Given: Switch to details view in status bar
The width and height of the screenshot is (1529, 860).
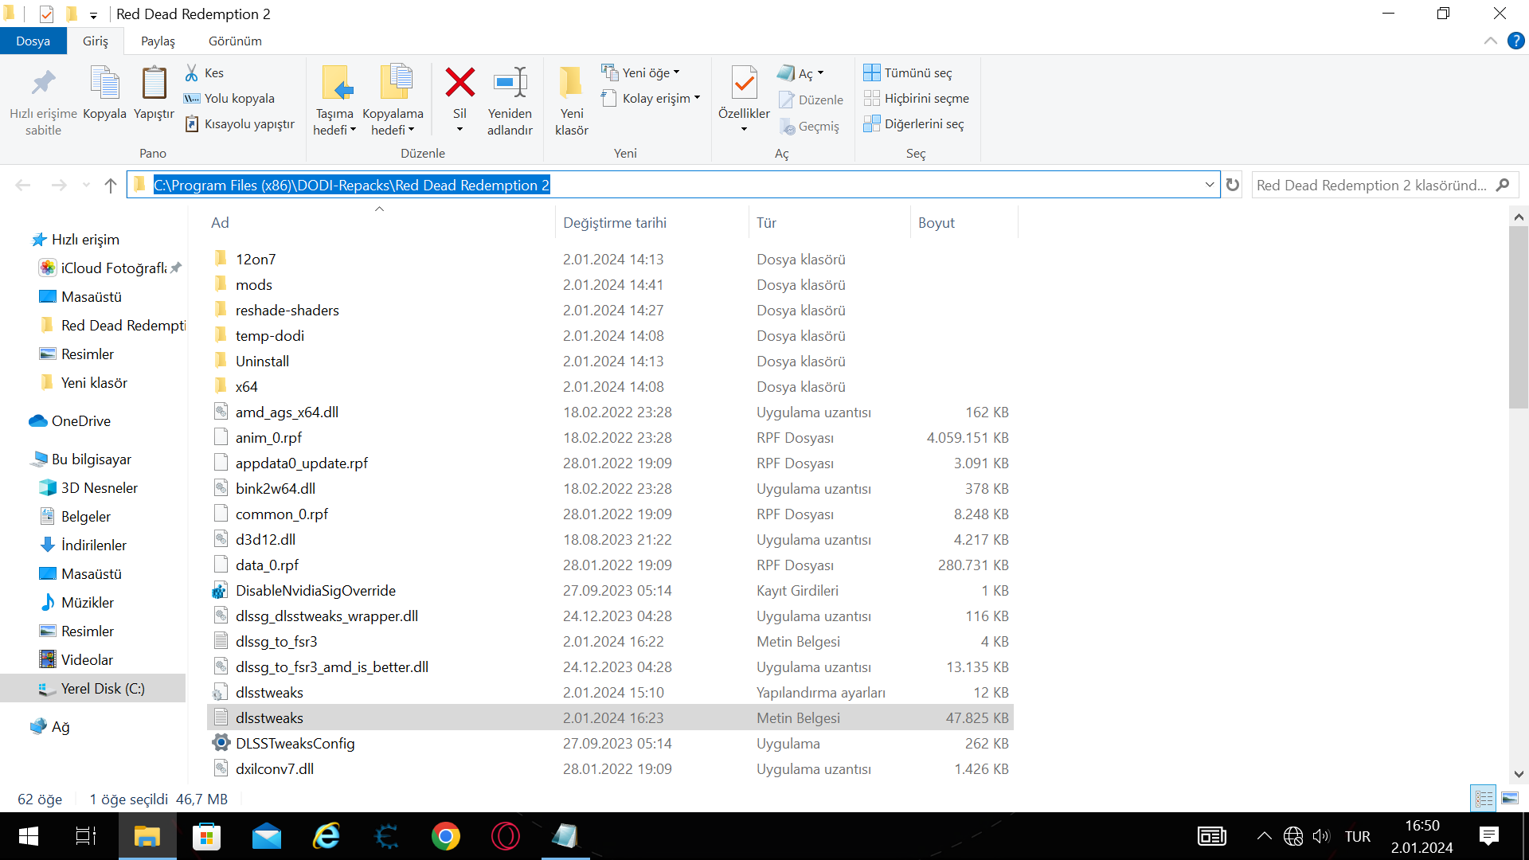Looking at the screenshot, I should pos(1484,798).
